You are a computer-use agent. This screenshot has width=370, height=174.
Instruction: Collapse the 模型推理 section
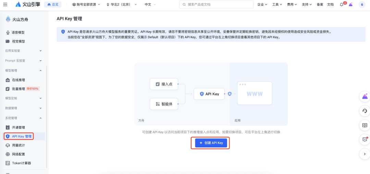pos(24,71)
